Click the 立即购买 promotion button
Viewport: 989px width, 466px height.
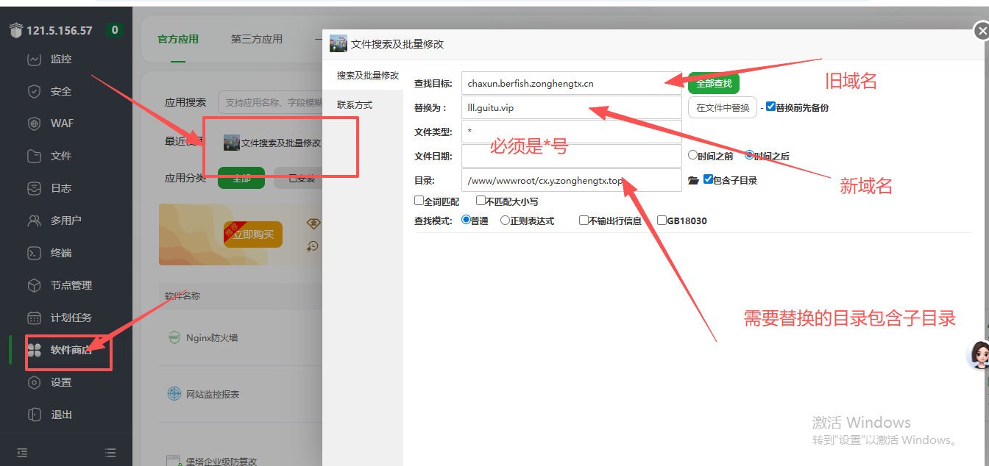coord(252,234)
